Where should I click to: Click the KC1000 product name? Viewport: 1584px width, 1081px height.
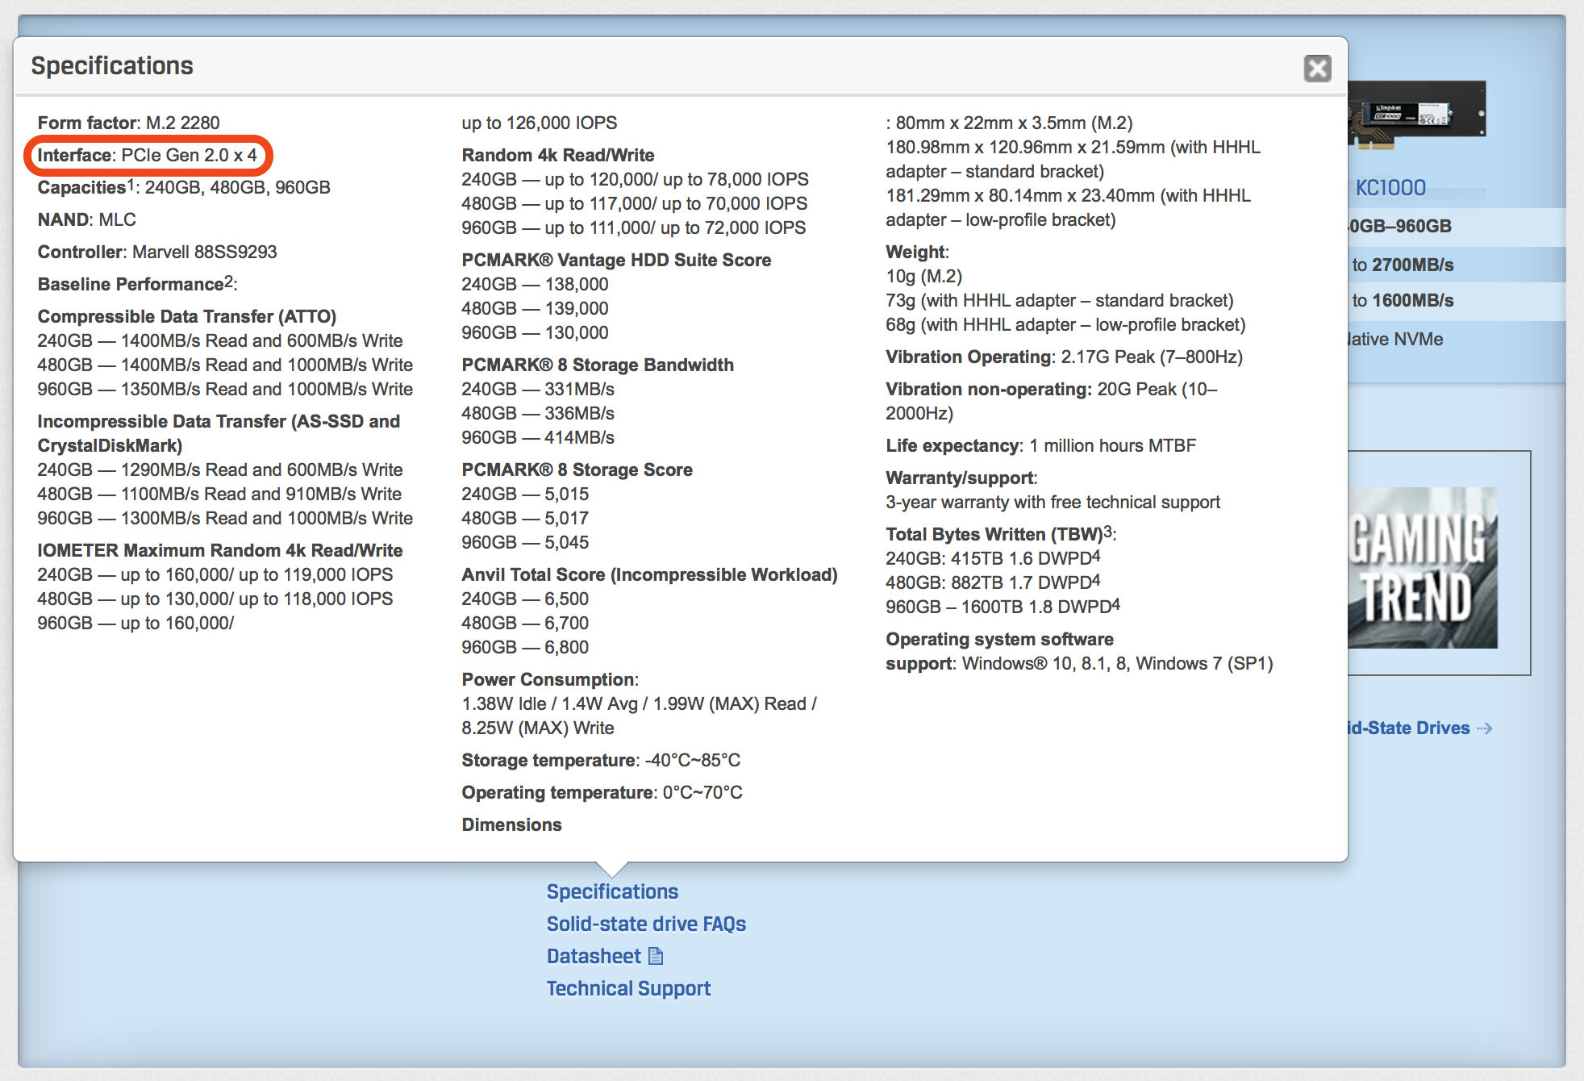1390,188
